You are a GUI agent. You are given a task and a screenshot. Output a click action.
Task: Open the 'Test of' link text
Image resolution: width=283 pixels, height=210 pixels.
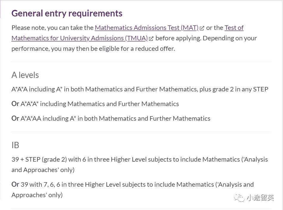pos(234,28)
